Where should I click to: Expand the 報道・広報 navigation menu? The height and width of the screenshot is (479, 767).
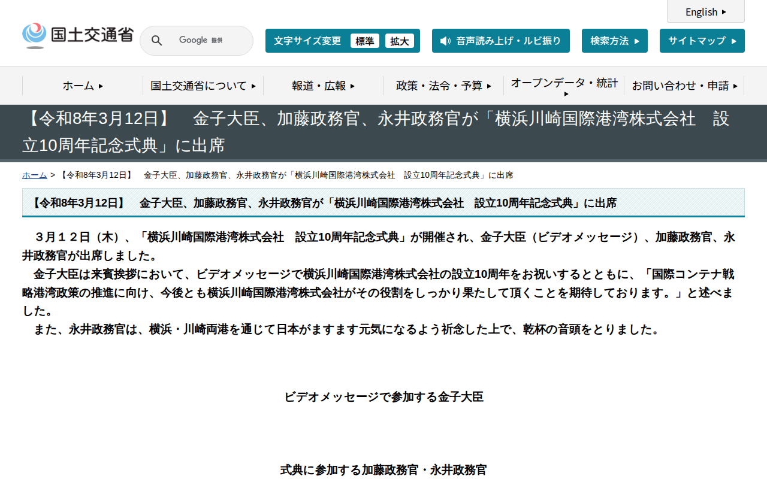tap(324, 86)
